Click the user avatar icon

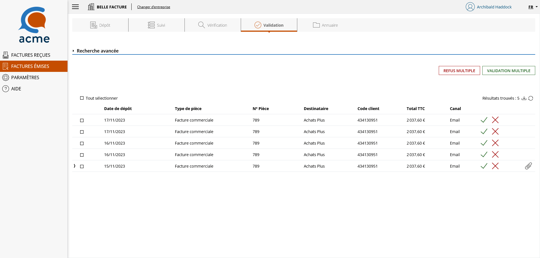pyautogui.click(x=470, y=7)
